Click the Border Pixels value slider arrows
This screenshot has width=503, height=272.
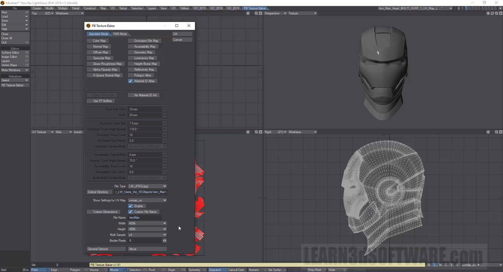(x=165, y=241)
